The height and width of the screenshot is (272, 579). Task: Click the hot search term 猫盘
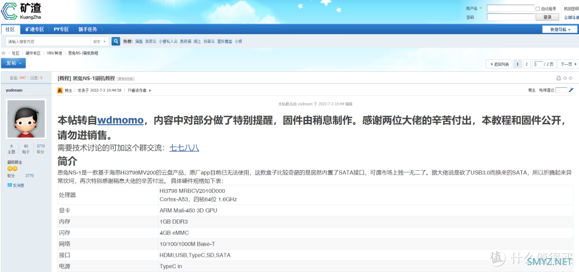point(138,41)
